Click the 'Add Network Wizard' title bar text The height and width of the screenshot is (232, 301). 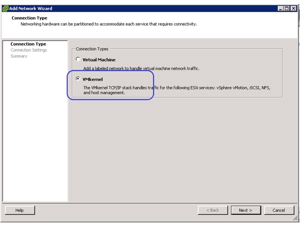click(x=31, y=8)
